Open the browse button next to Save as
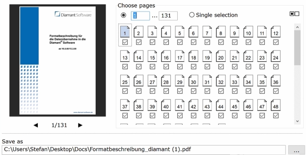Viewport: 306px width, 155px height. click(x=296, y=150)
